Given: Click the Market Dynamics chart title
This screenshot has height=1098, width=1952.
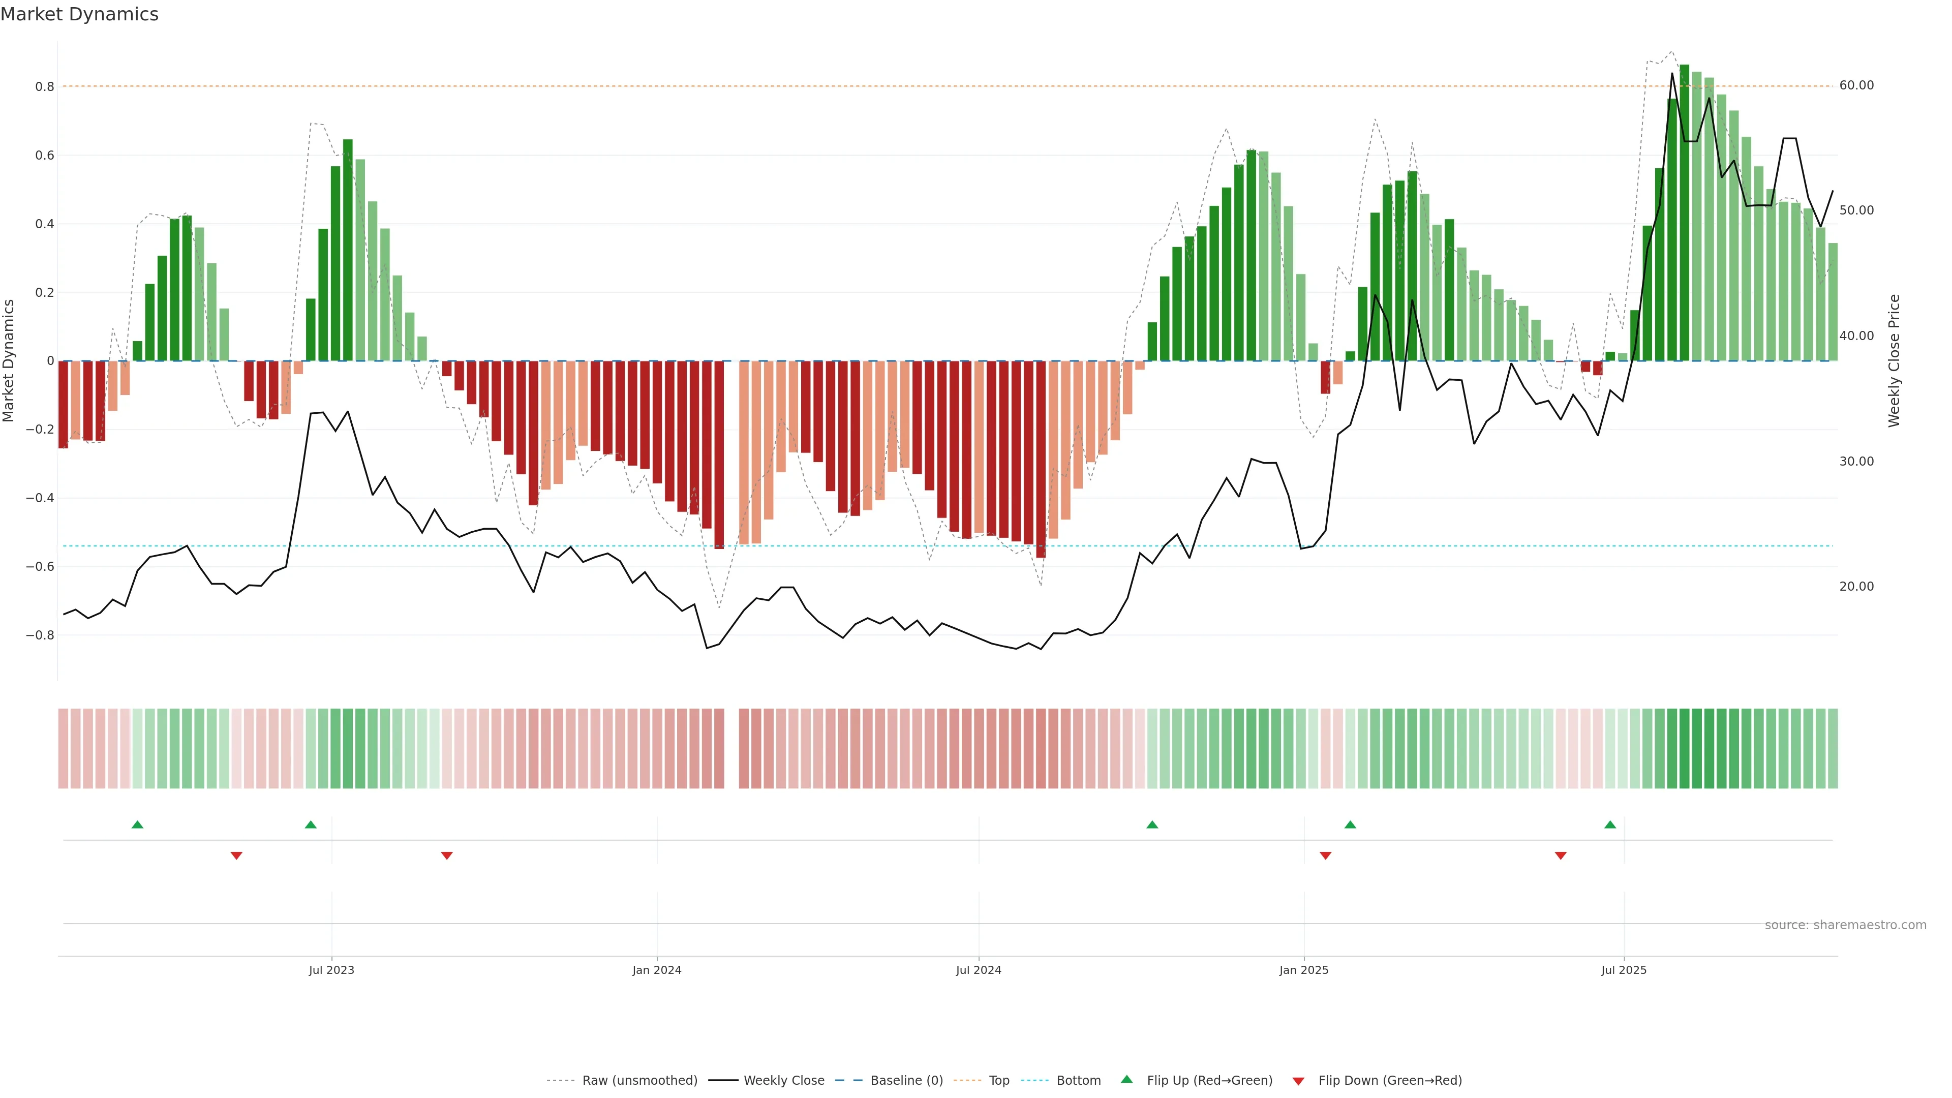Looking at the screenshot, I should pyautogui.click(x=80, y=14).
